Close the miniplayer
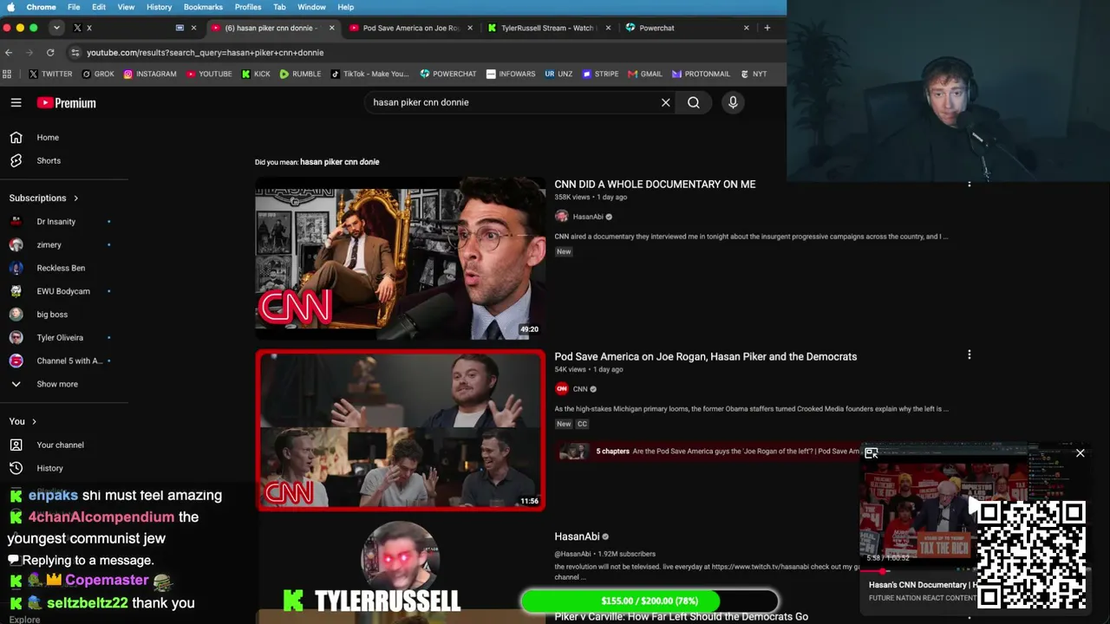 (x=1080, y=452)
